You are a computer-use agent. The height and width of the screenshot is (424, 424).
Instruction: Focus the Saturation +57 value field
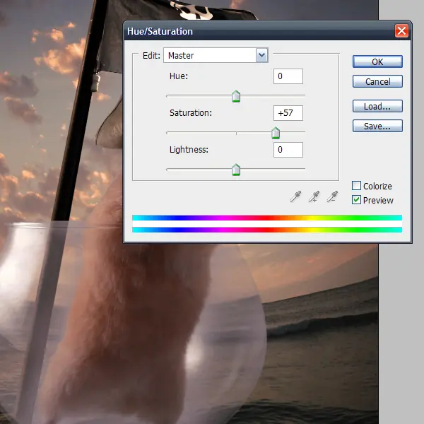[288, 113]
